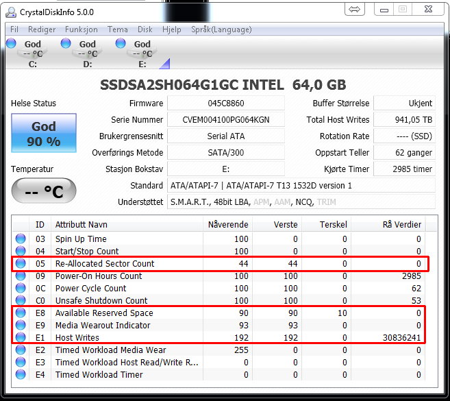The width and height of the screenshot is (450, 401).
Task: Click the Rå Verdier column header
Action: click(388, 224)
